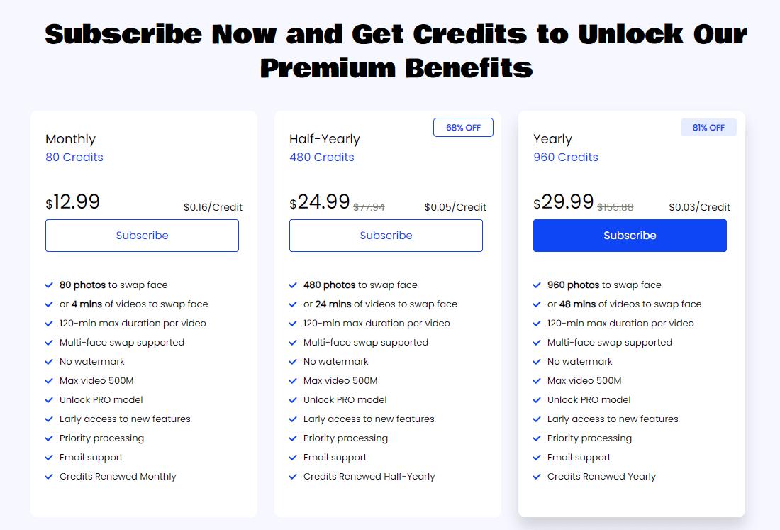Click the struck-through $155.88 price
780x530 pixels.
click(615, 207)
